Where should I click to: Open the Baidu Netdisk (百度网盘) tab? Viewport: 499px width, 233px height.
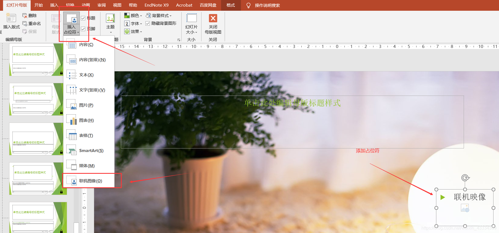208,5
